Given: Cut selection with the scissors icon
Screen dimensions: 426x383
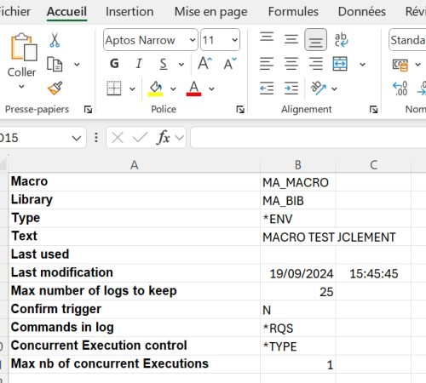Looking at the screenshot, I should pos(55,40).
